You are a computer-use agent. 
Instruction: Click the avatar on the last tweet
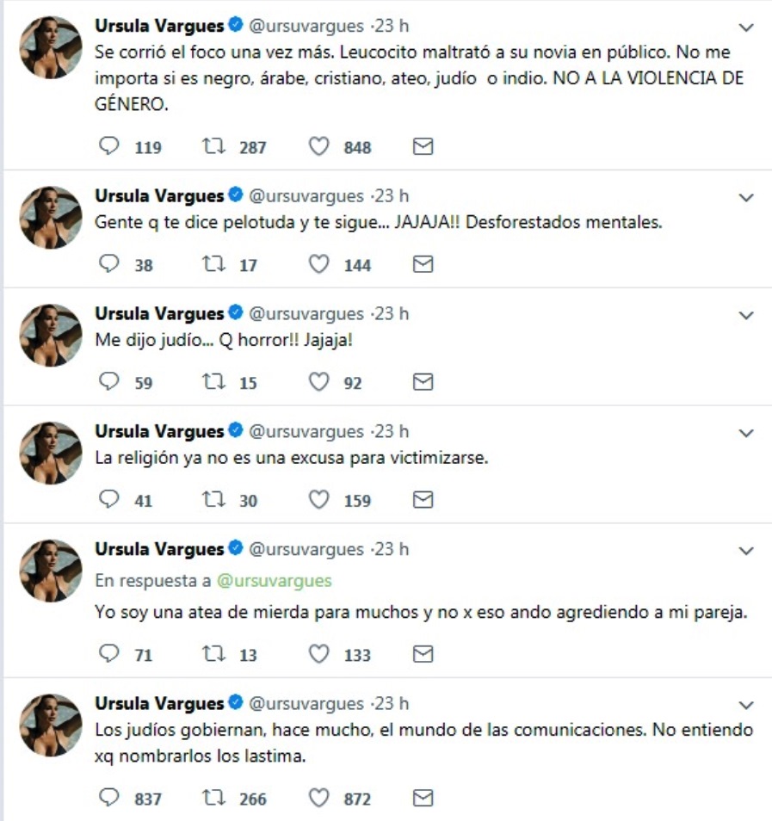pyautogui.click(x=50, y=725)
